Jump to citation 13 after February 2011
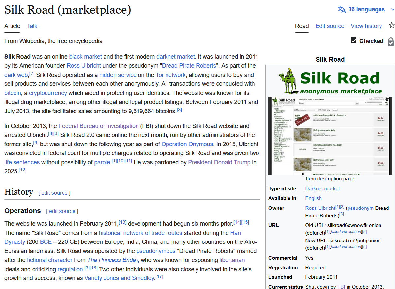The image size is (395, 289). tap(122, 222)
